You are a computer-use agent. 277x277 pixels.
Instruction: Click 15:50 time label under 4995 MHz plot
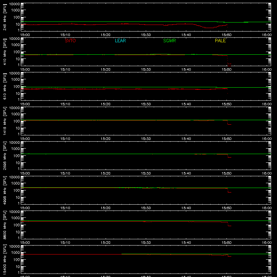tap(226, 208)
